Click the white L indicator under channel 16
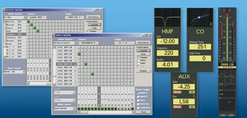Image resolution: width=247 pixels, height=118 pixels. point(129,108)
